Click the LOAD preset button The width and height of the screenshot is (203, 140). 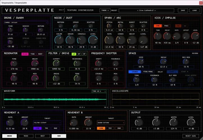click(x=195, y=10)
